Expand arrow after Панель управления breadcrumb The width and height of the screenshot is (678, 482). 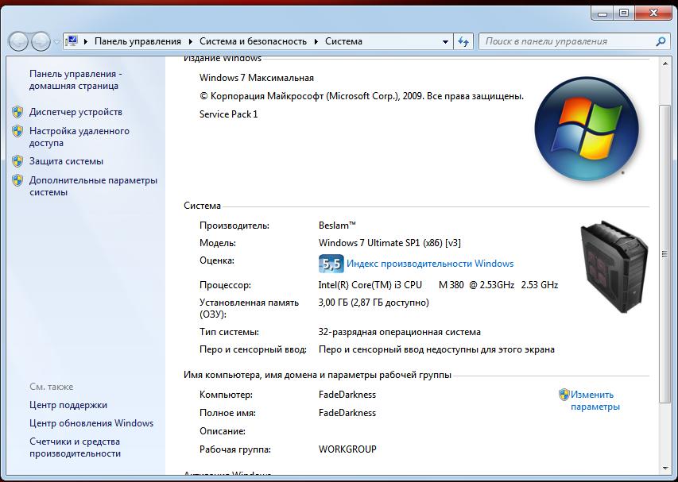[x=191, y=41]
